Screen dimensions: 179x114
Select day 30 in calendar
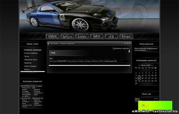[136, 84]
